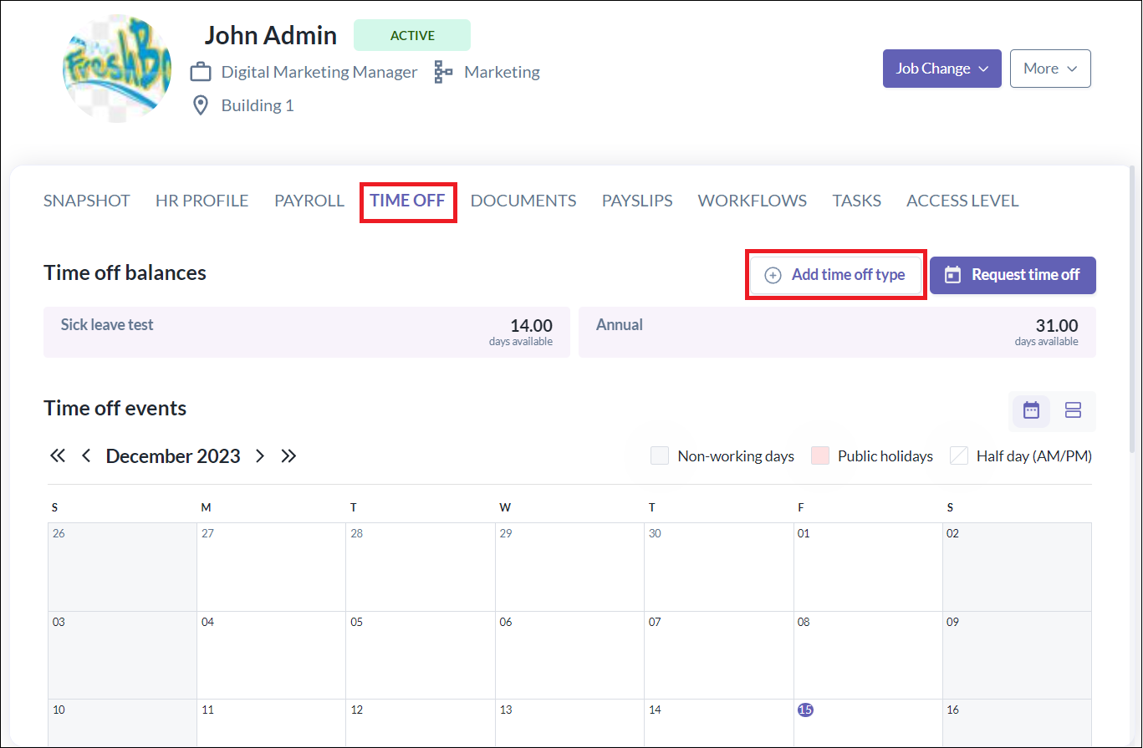Viewport: 1143px width, 748px height.
Task: Jump forward one year double arrow
Action: tap(288, 456)
